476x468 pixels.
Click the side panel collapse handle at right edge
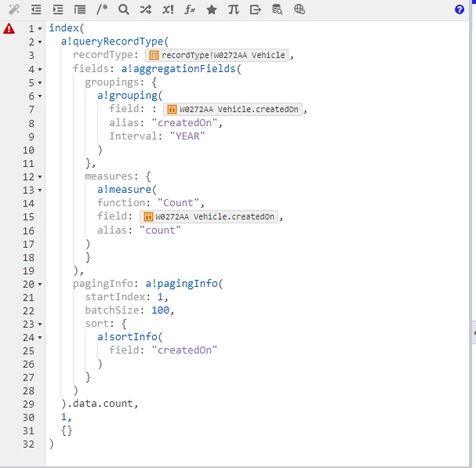474,332
